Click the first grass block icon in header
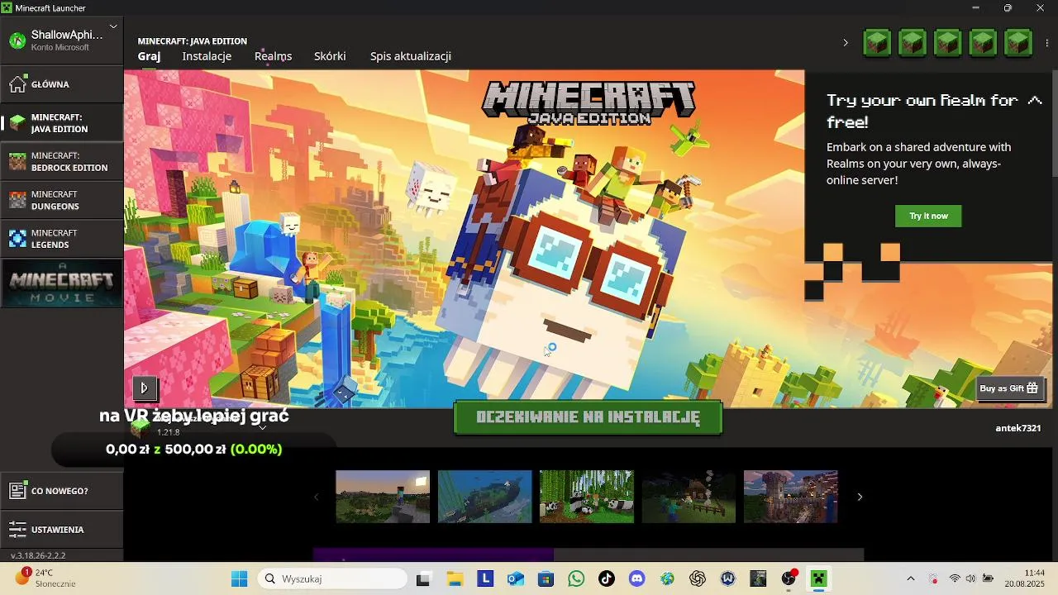The width and height of the screenshot is (1058, 595). [877, 42]
